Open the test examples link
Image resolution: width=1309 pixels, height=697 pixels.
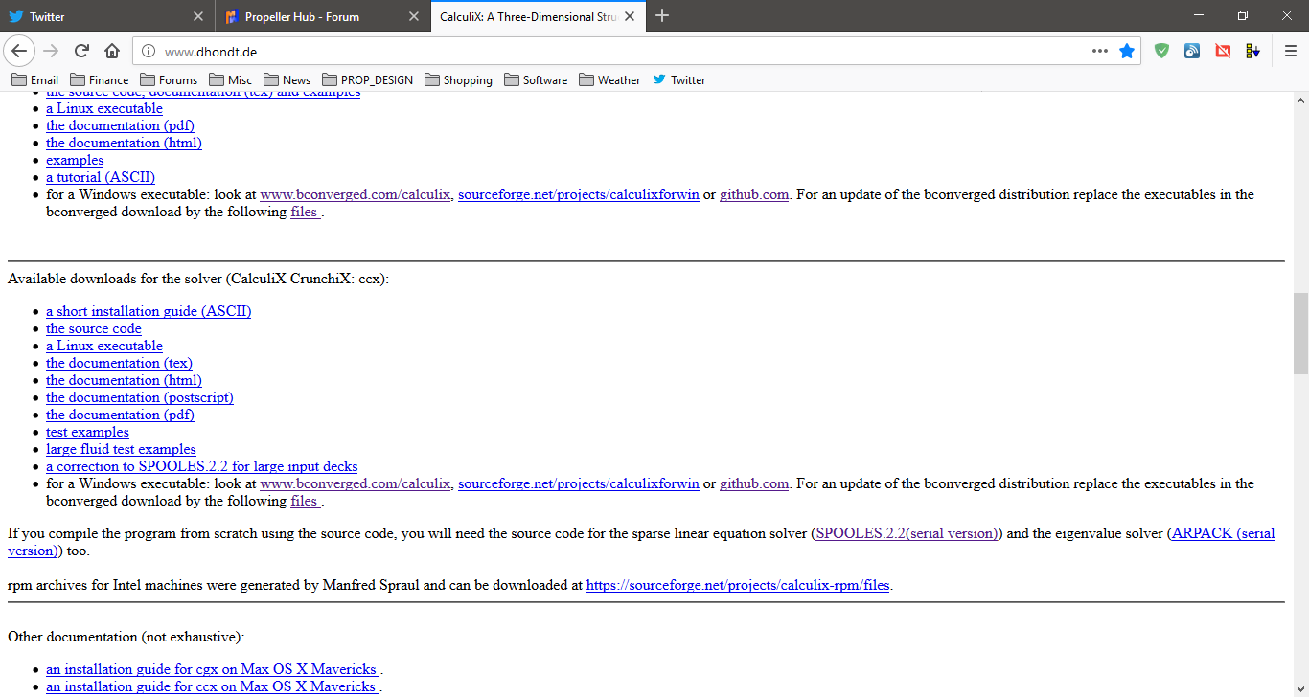pyautogui.click(x=87, y=432)
